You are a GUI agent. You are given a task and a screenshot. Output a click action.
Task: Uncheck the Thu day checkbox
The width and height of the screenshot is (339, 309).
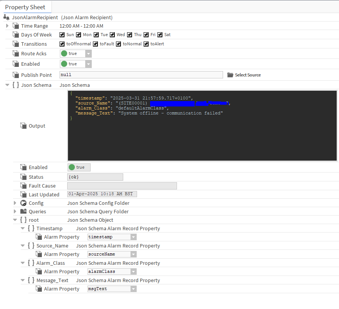point(129,35)
